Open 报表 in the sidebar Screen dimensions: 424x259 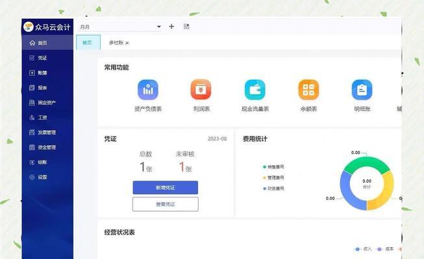[47, 87]
